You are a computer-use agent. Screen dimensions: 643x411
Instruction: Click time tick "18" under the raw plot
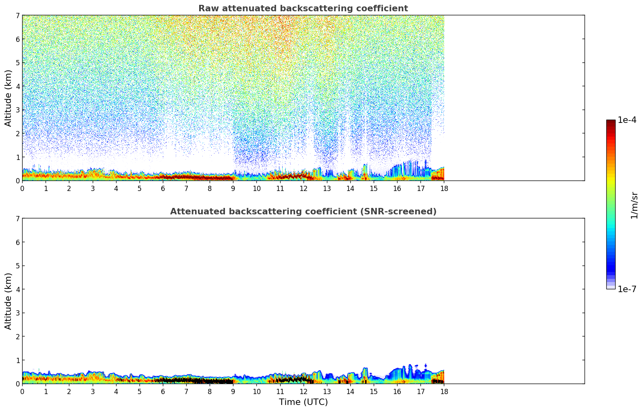coord(444,188)
